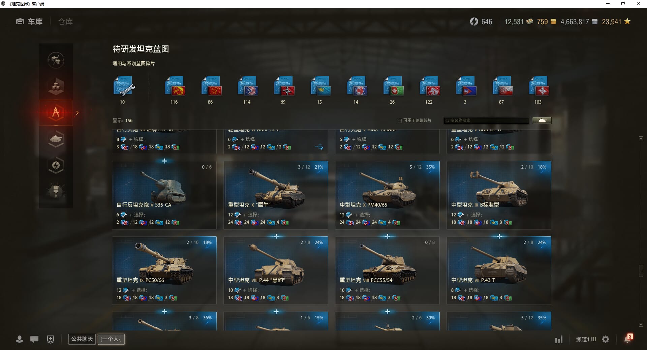647x350 pixels.
Task: Click the blueprint list scrollbar handle
Action: click(641, 271)
